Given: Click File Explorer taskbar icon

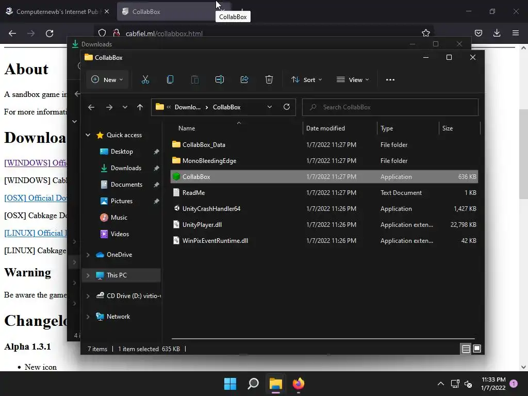Looking at the screenshot, I should click(275, 384).
